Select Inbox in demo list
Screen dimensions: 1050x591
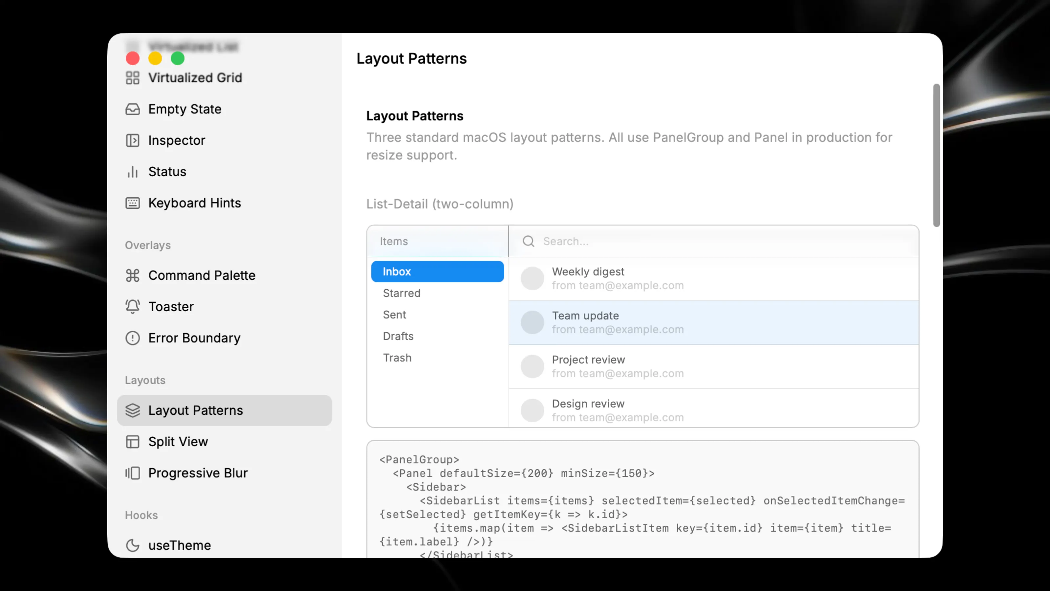437,271
